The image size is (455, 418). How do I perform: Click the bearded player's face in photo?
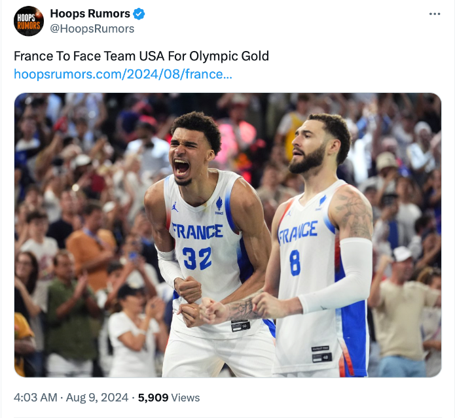click(x=308, y=148)
